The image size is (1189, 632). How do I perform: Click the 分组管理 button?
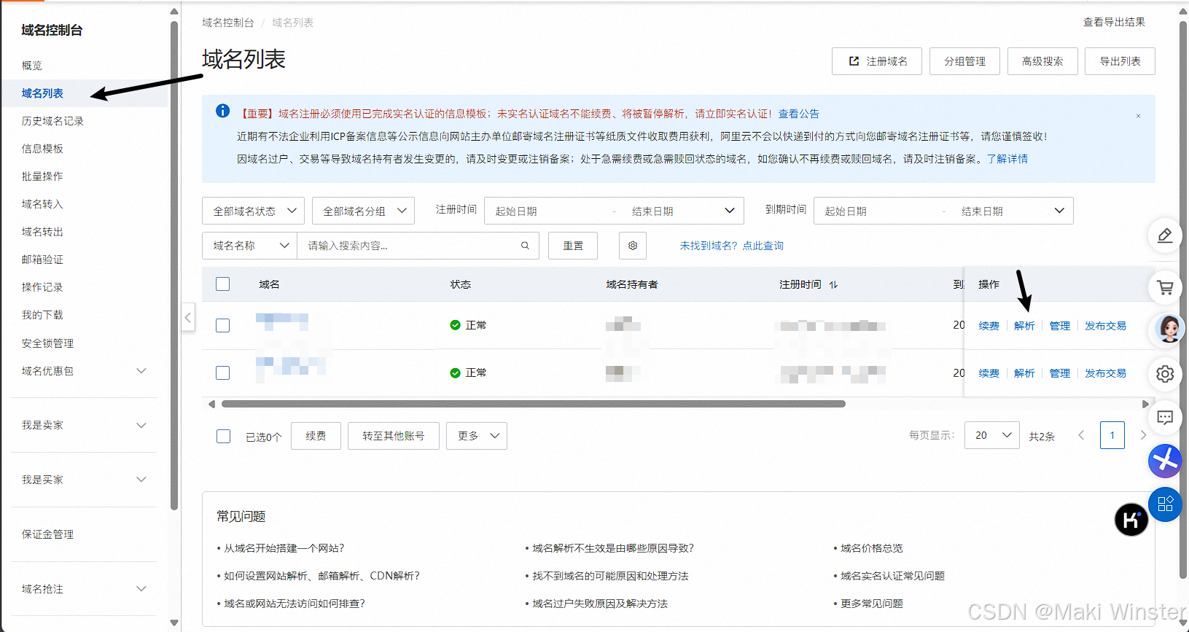[x=965, y=61]
